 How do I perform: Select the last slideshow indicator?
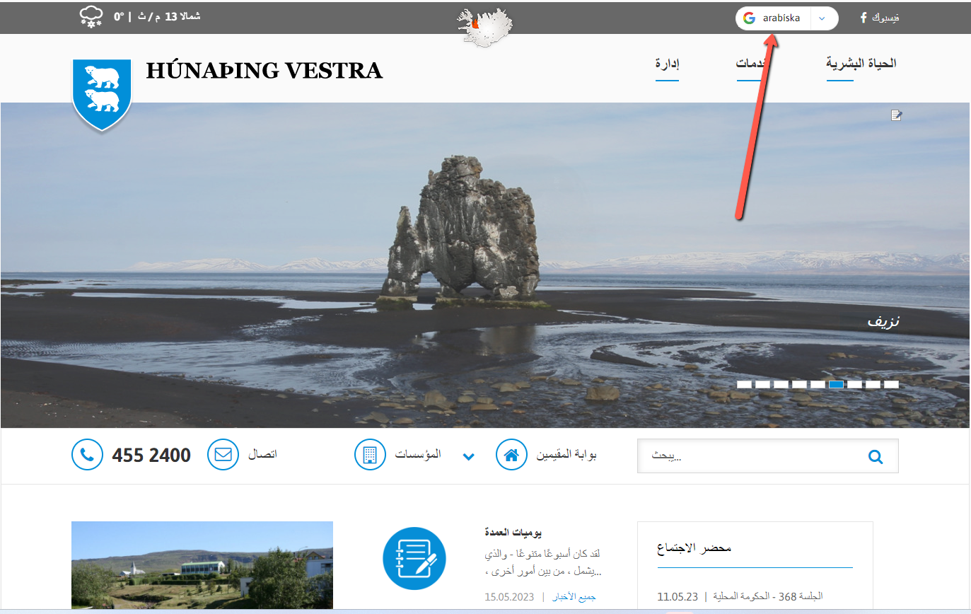tap(891, 385)
